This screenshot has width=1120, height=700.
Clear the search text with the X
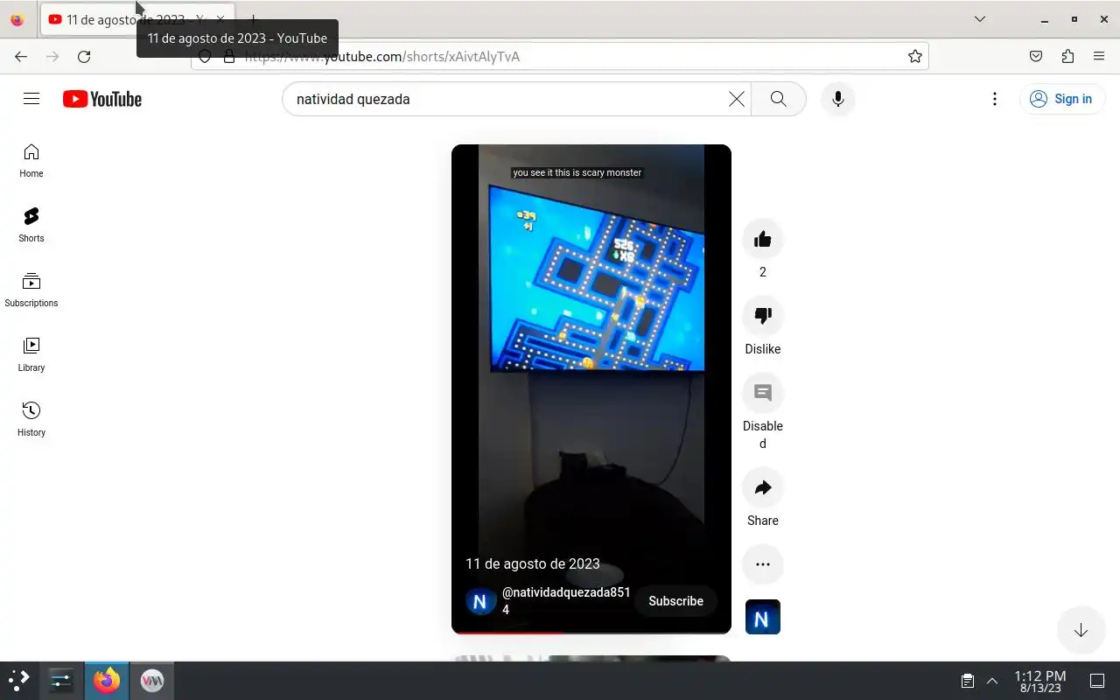[x=737, y=99]
